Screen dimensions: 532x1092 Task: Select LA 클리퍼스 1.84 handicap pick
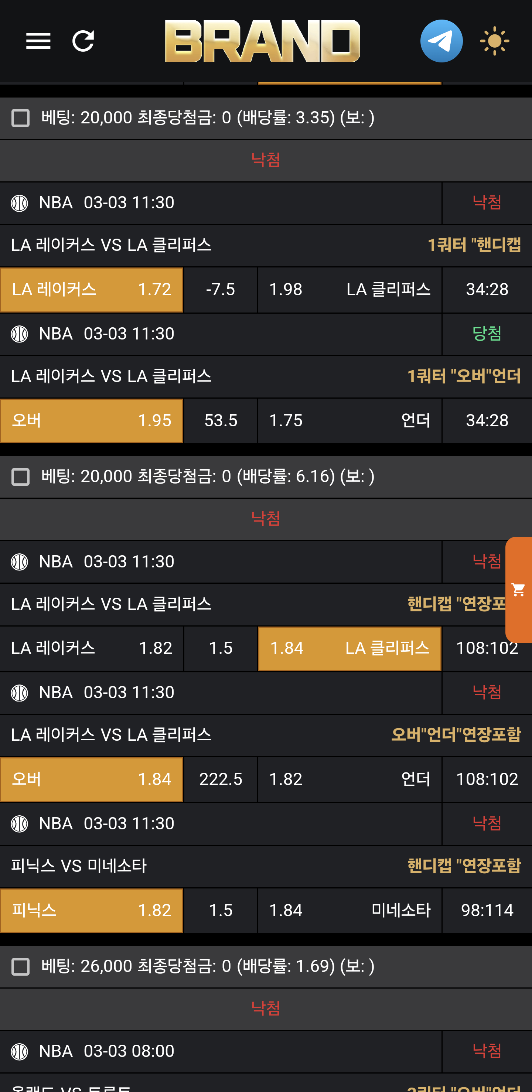point(350,649)
